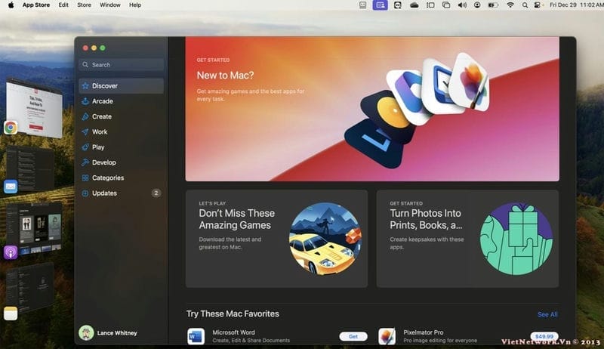604x349 pixels.
Task: Browse Categories in the sidebar
Action: 107,178
